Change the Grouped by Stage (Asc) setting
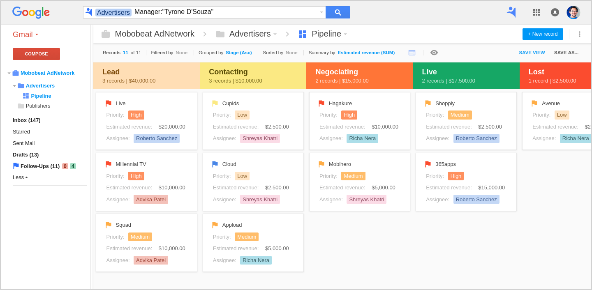Viewport: 592px width, 290px height. click(x=239, y=53)
